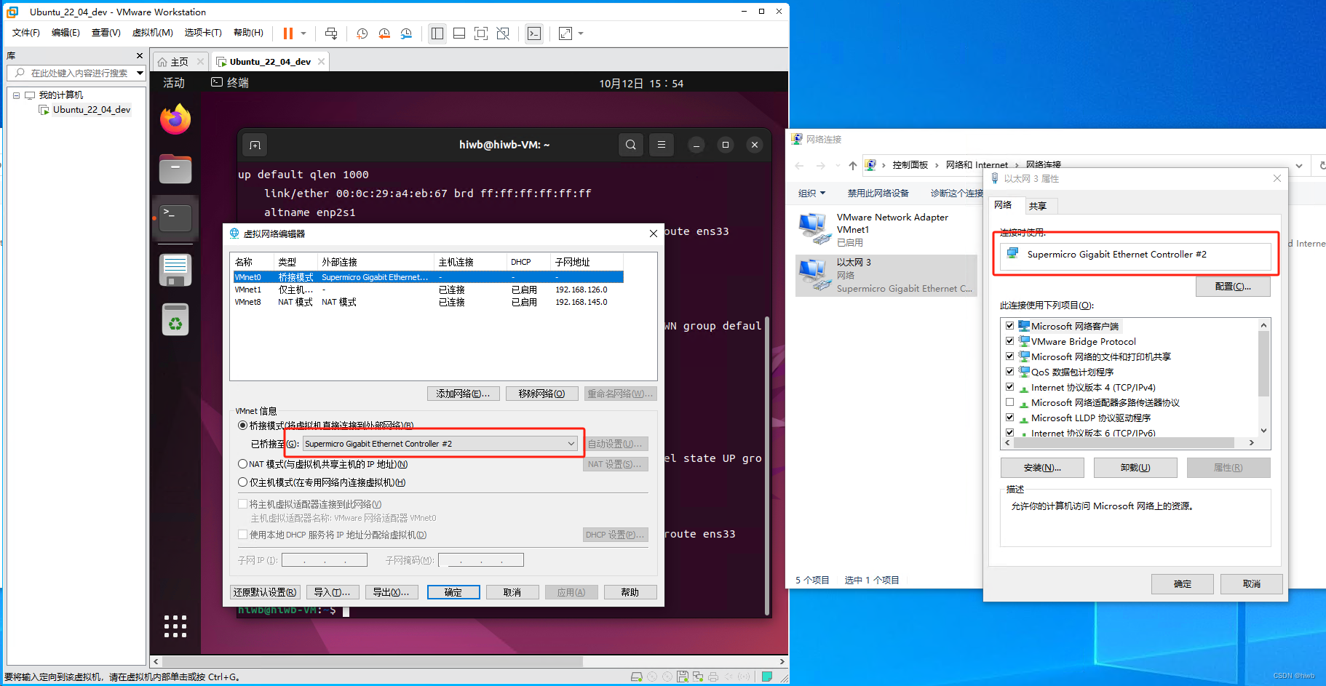Open 选项卡(T) menu
The width and height of the screenshot is (1326, 686).
pyautogui.click(x=203, y=33)
